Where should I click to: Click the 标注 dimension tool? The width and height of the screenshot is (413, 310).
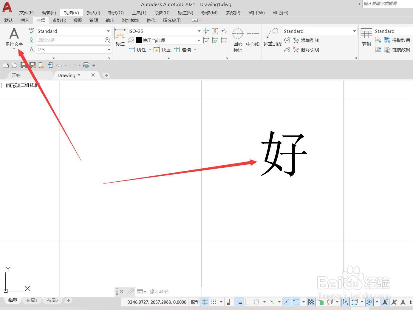(x=120, y=37)
